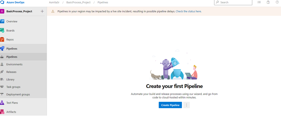Image resolution: width=281 pixels, height=116 pixels.
Task: Click the Azure DevOps logo icon
Action: point(2,2)
